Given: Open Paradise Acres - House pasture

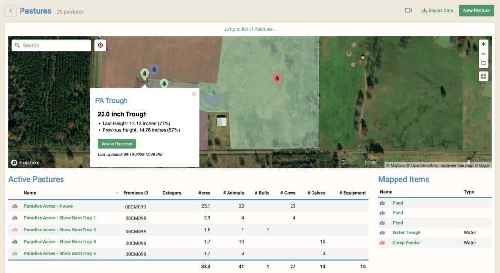Looking at the screenshot, I should (48, 206).
